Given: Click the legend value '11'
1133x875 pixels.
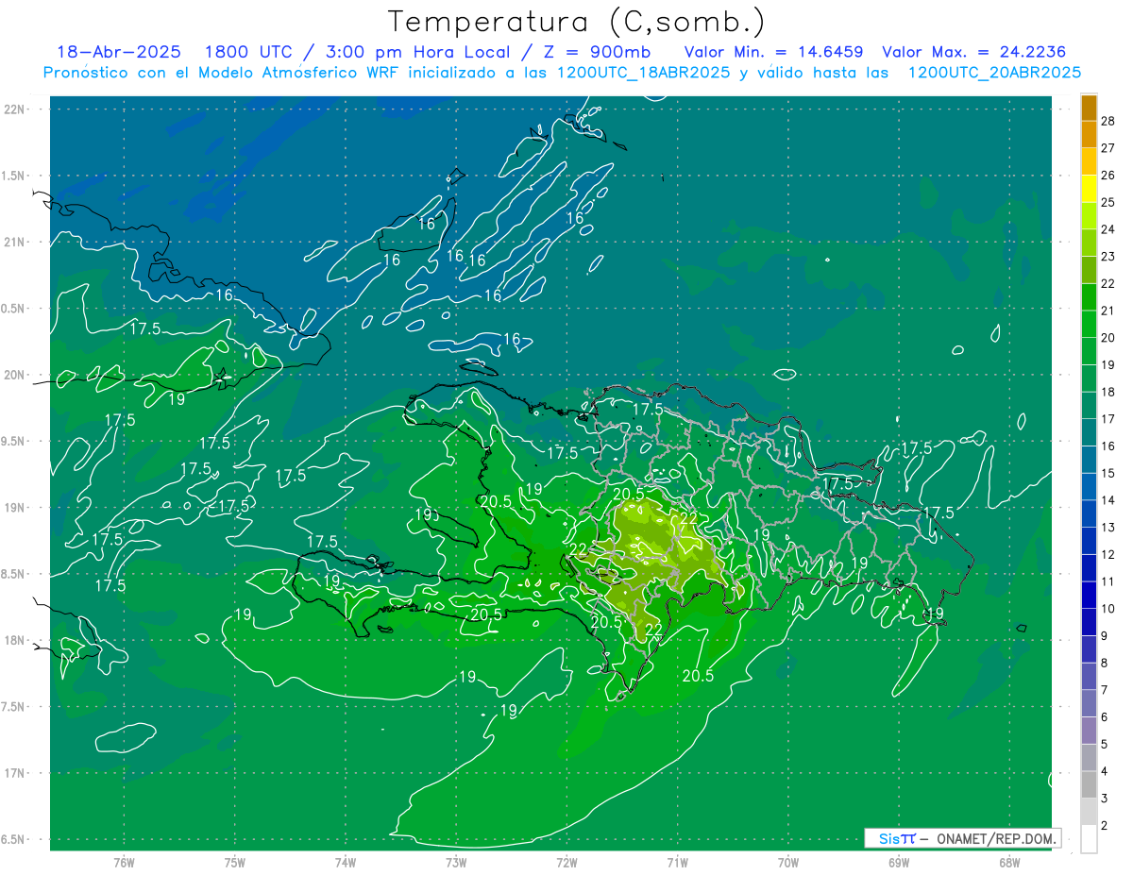Looking at the screenshot, I should 1108,581.
